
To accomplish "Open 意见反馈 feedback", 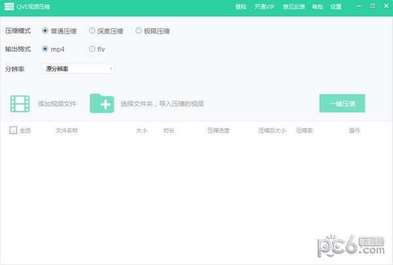I will click(x=293, y=7).
